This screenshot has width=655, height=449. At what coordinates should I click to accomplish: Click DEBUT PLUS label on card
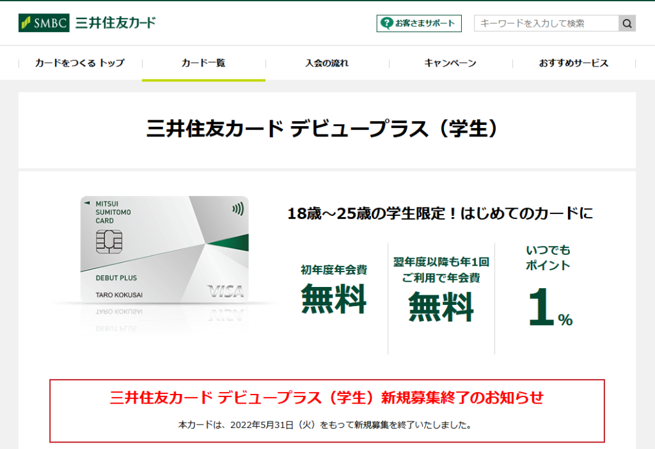(x=116, y=278)
